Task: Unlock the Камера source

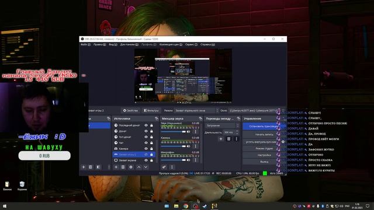Action: pyautogui.click(x=151, y=149)
